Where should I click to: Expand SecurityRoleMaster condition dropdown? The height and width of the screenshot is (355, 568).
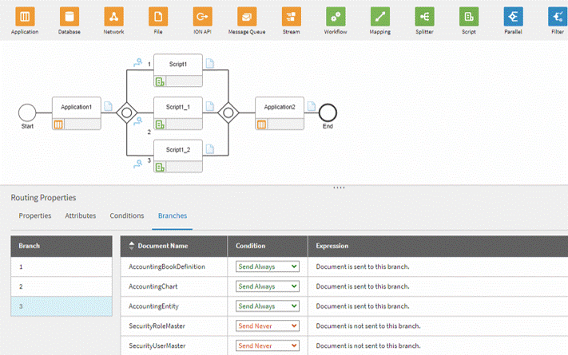click(267, 325)
